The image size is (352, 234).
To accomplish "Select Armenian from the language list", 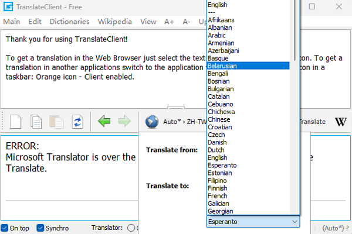I will tap(248, 43).
